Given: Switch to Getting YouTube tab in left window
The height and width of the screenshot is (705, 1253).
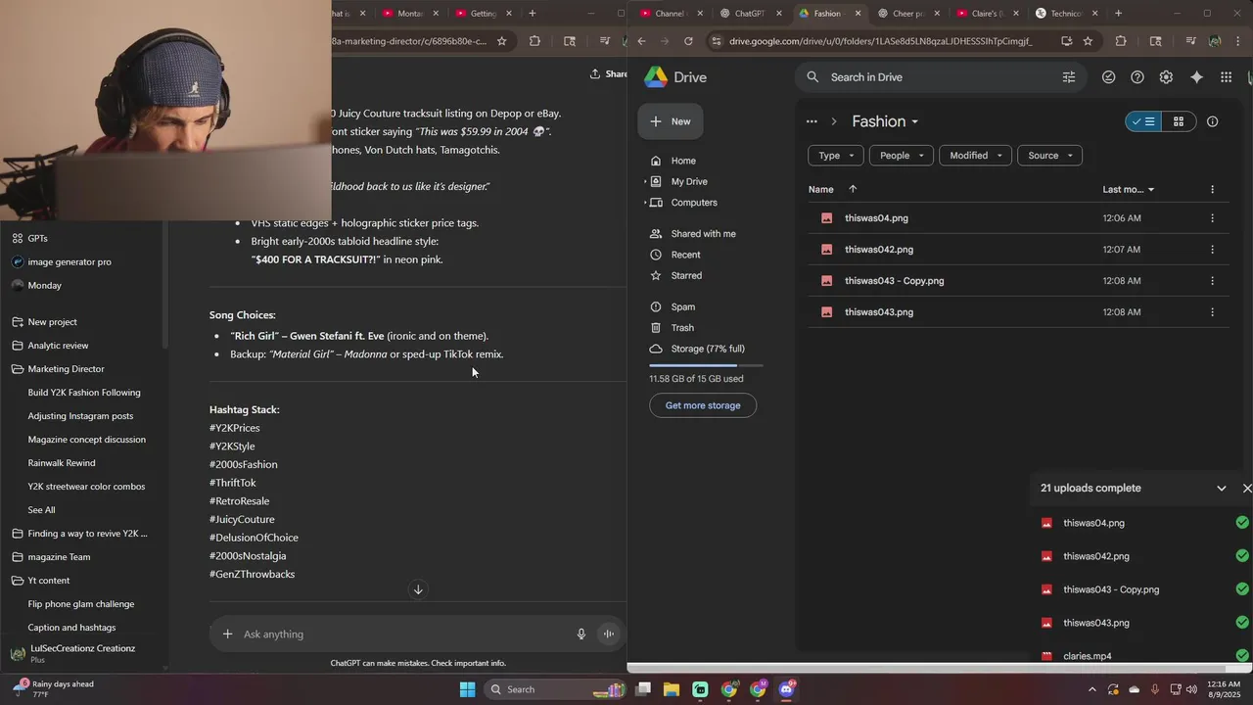Looking at the screenshot, I should [483, 14].
